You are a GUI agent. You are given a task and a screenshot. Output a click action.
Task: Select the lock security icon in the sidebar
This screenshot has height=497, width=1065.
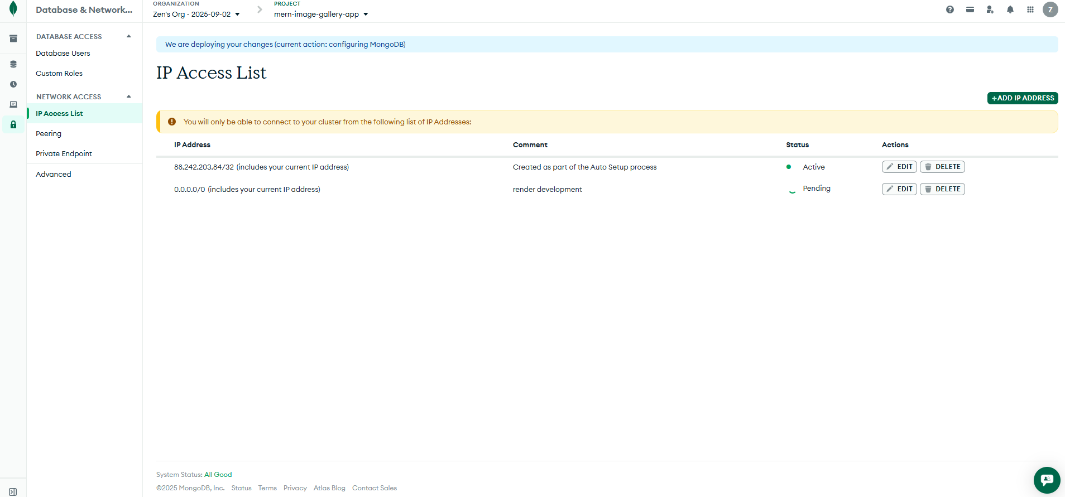pos(13,124)
